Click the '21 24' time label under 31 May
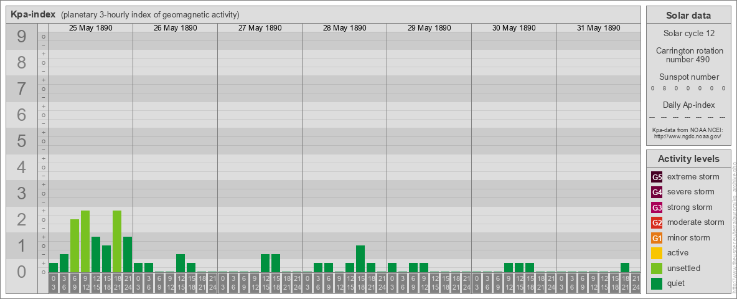This screenshot has width=737, height=299. coord(636,283)
